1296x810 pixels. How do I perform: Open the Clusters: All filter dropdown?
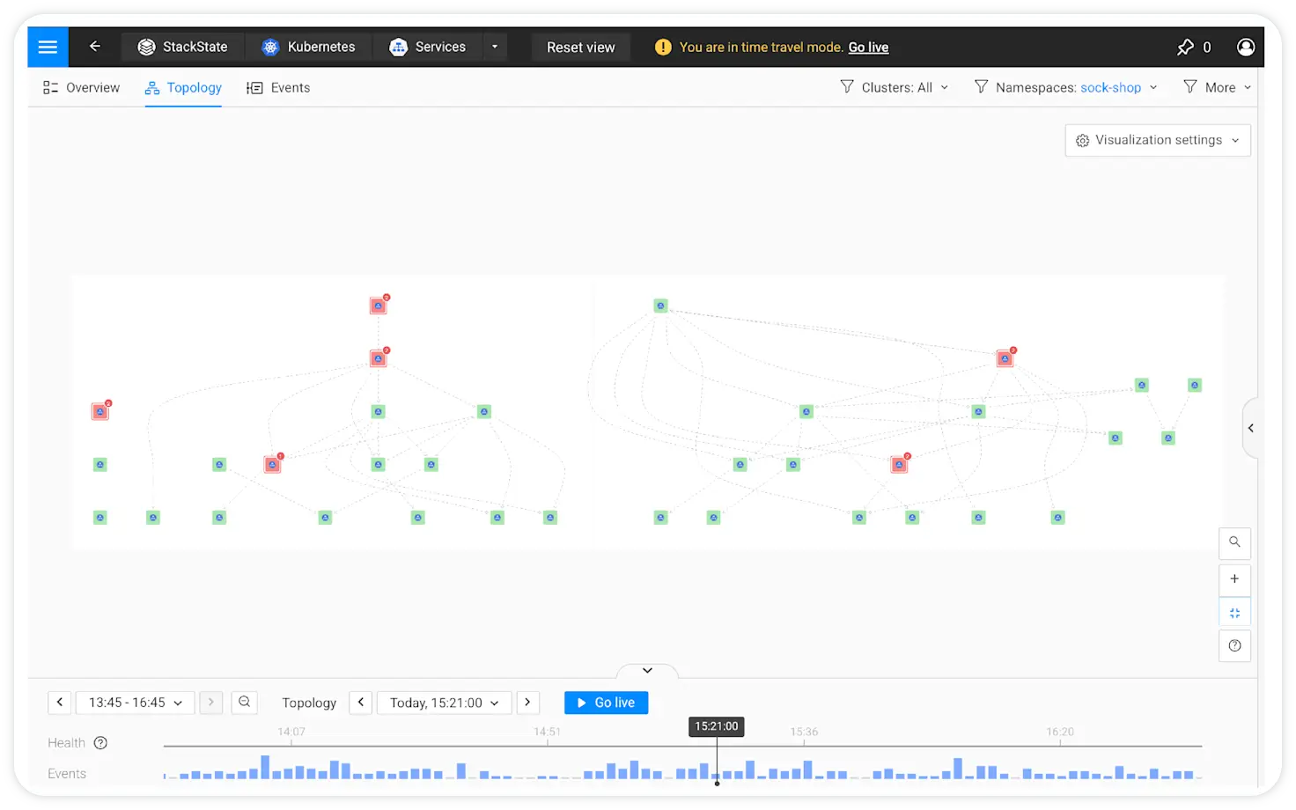tap(895, 87)
